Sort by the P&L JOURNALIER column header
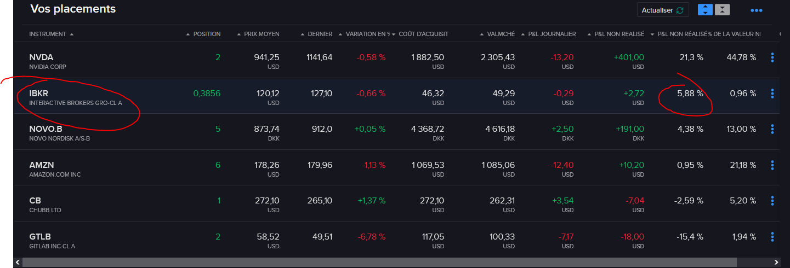The height and width of the screenshot is (268, 790). (x=548, y=34)
